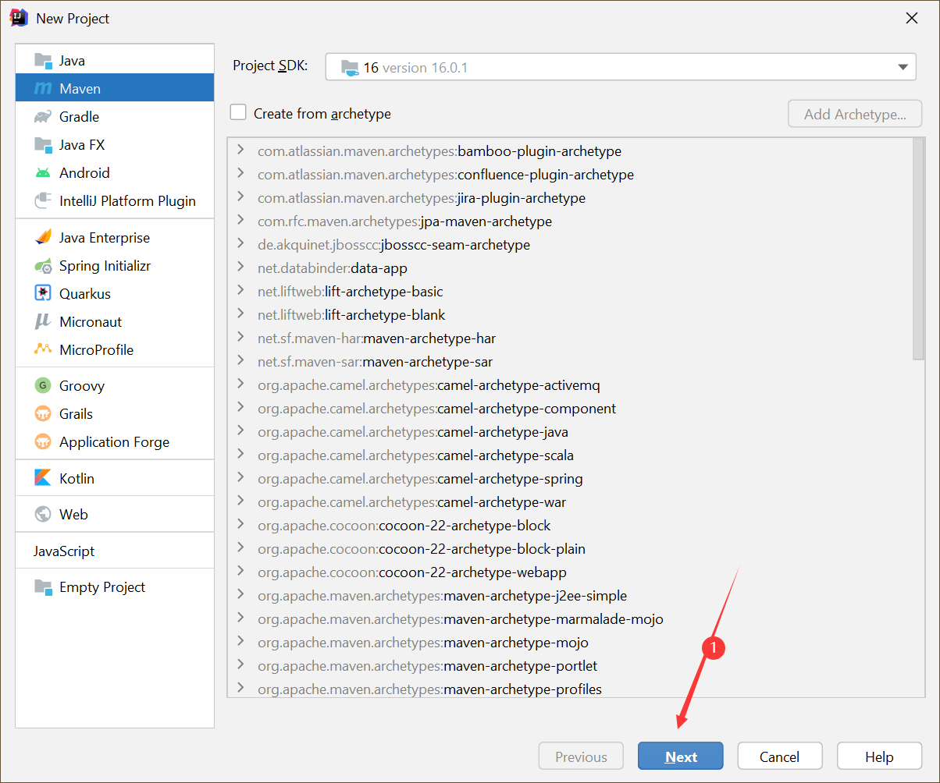Select JavaScript project type
The width and height of the screenshot is (940, 783).
[115, 551]
